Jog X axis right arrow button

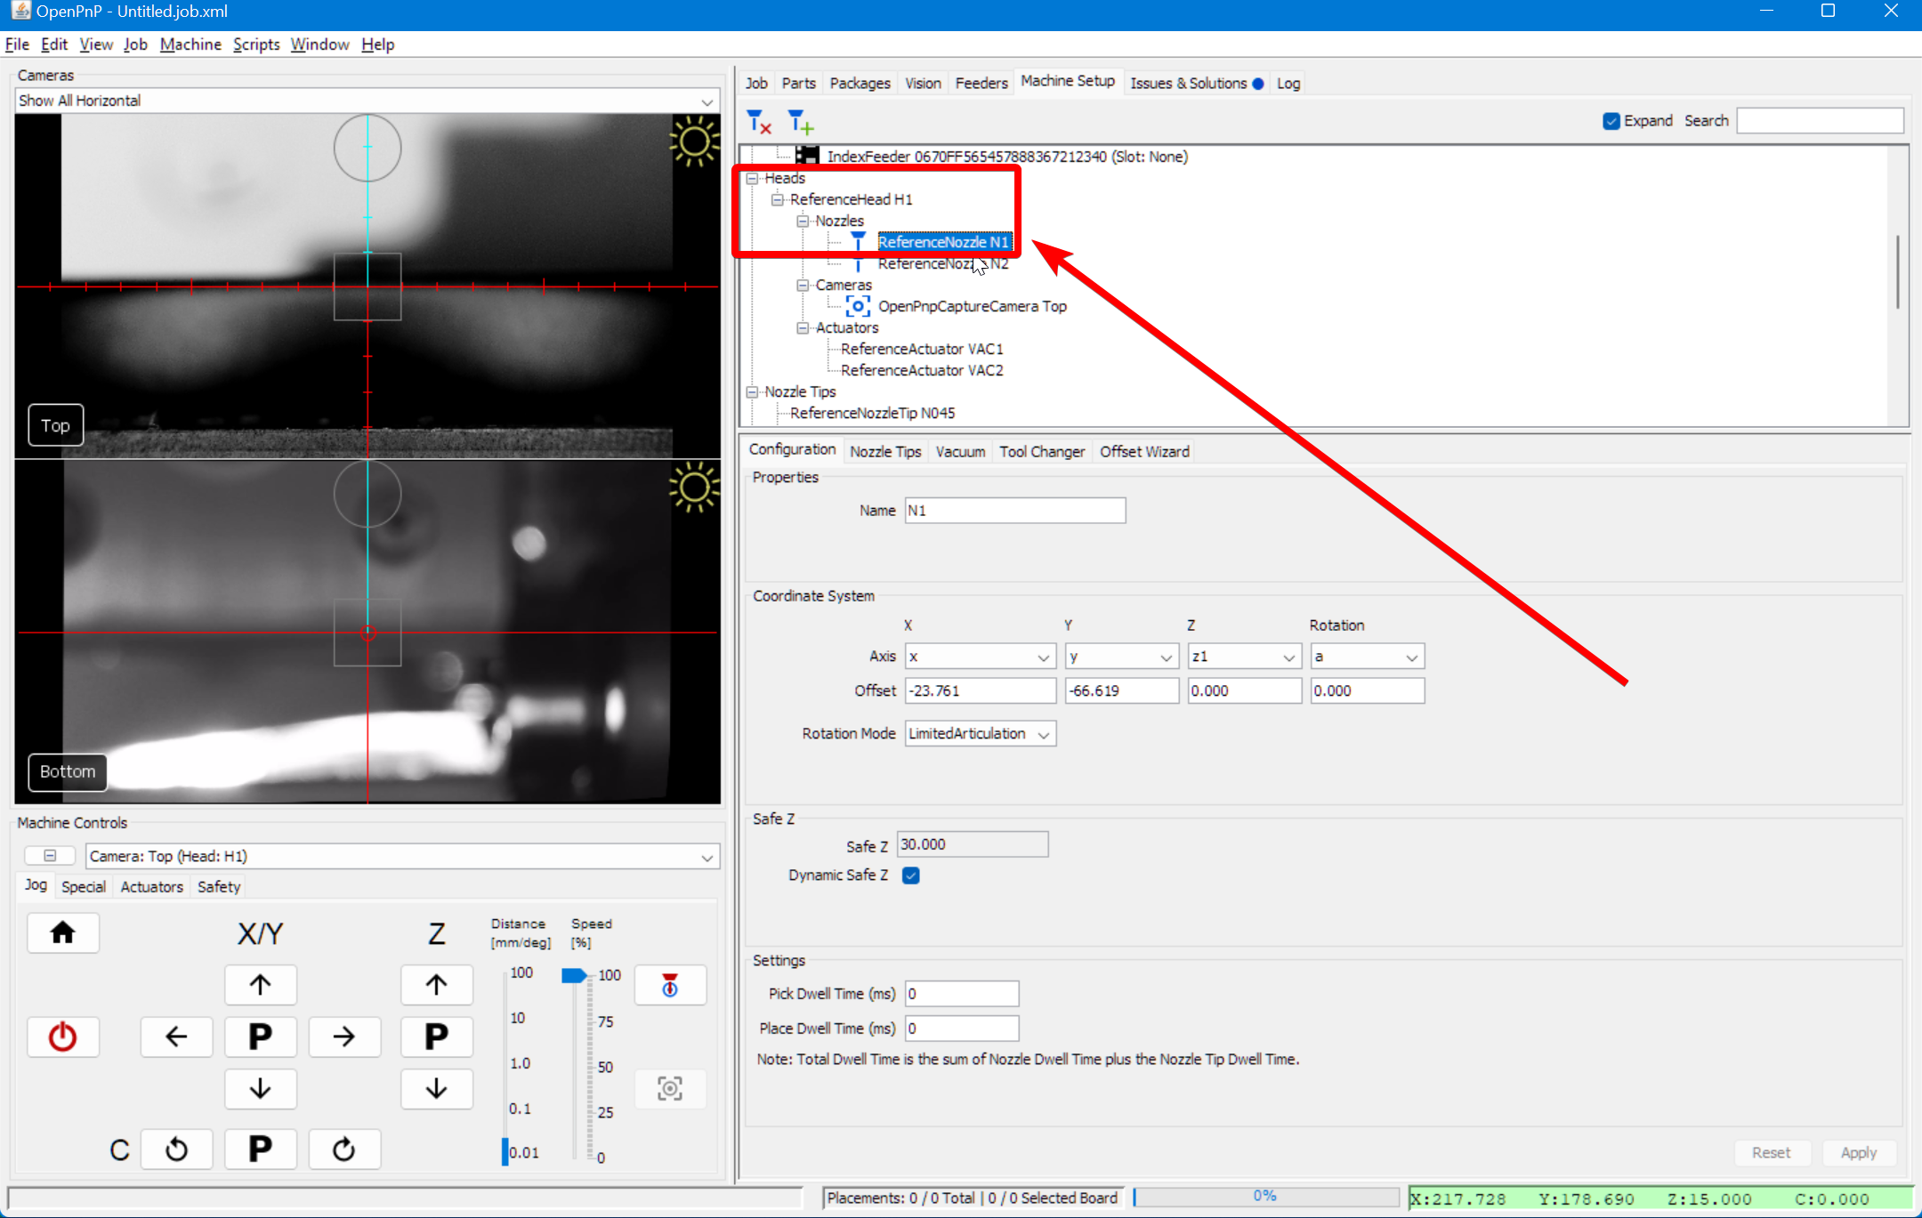click(x=344, y=1037)
